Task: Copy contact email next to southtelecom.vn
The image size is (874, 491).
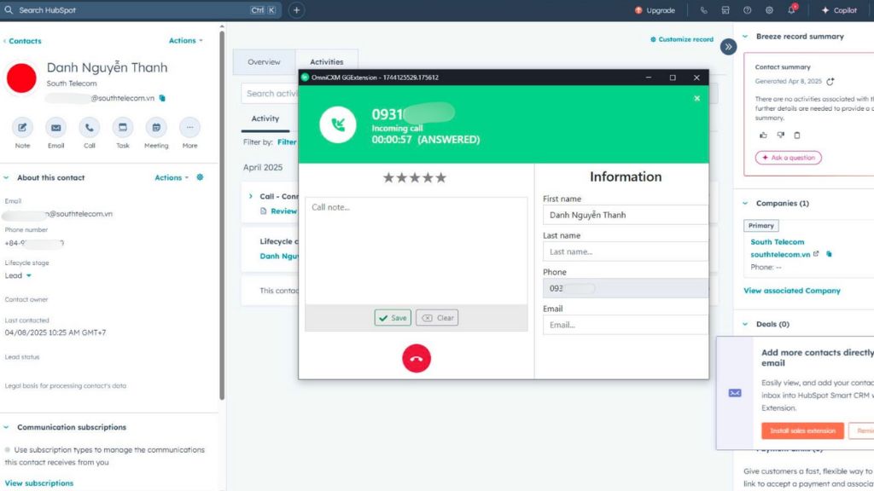Action: pos(162,98)
